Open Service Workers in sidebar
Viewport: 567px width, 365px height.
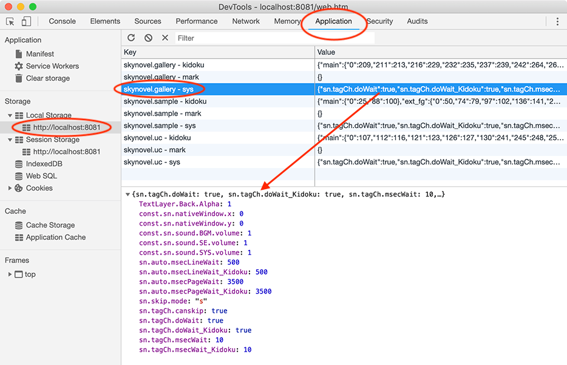pyautogui.click(x=52, y=66)
